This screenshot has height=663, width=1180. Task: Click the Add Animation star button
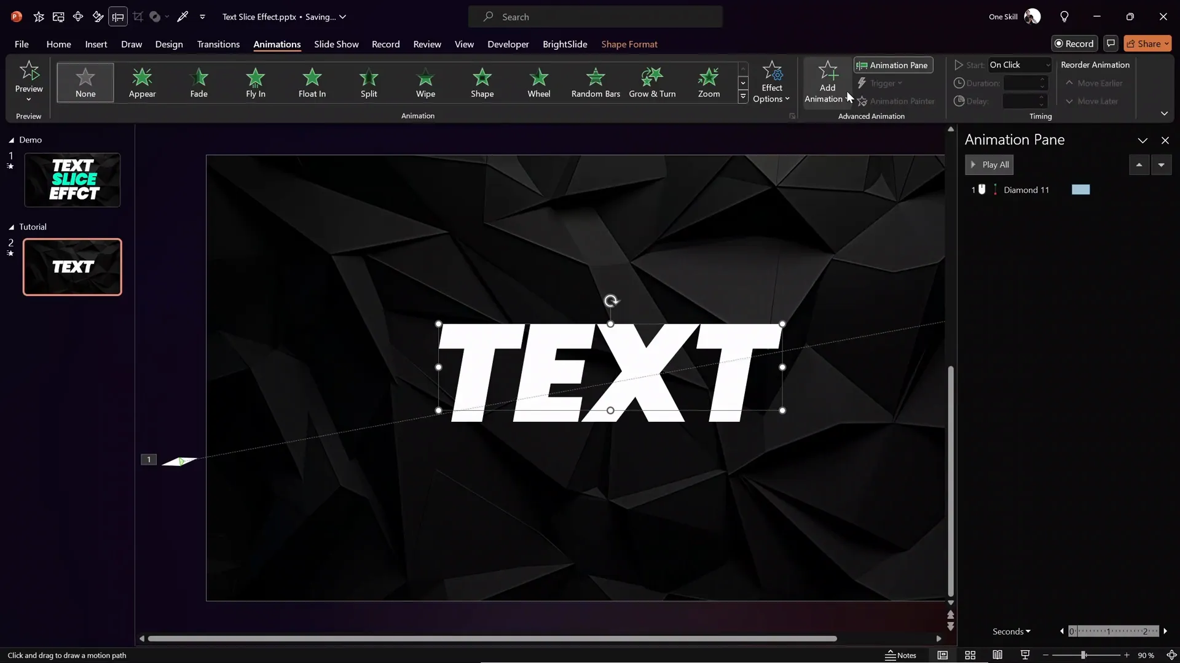click(x=827, y=82)
